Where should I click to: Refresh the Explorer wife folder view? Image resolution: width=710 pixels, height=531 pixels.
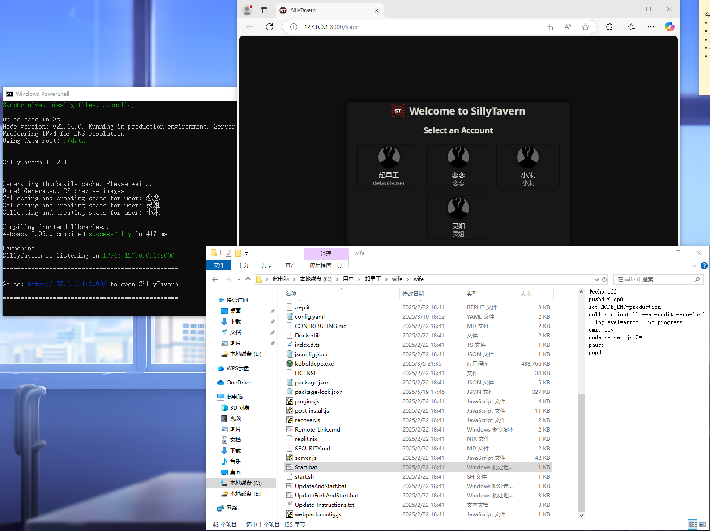pyautogui.click(x=604, y=279)
